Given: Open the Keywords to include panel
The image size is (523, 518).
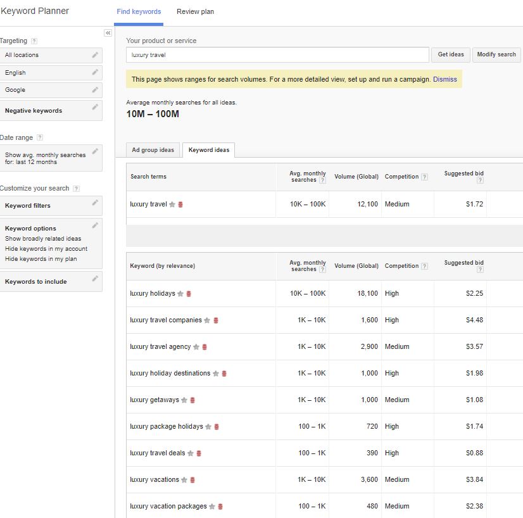Looking at the screenshot, I should coord(51,282).
